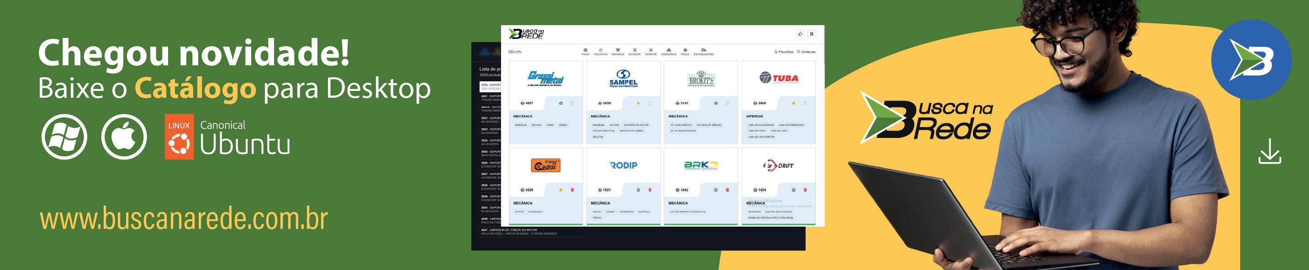Viewport: 1309px width, 270px height.
Task: Toggle the dark mode moon icon
Action: click(800, 34)
